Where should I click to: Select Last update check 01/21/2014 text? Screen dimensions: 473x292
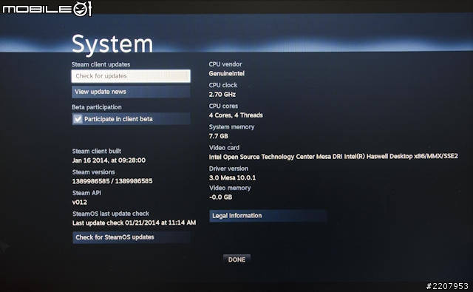pos(135,223)
